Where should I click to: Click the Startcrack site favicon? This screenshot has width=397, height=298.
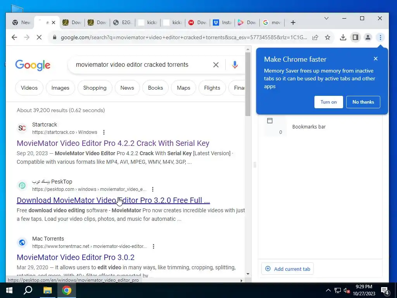tap(22, 128)
